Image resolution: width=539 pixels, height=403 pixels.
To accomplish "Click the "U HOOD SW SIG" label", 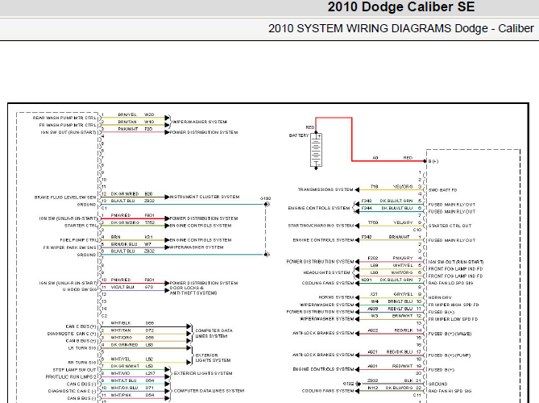I will click(80, 289).
